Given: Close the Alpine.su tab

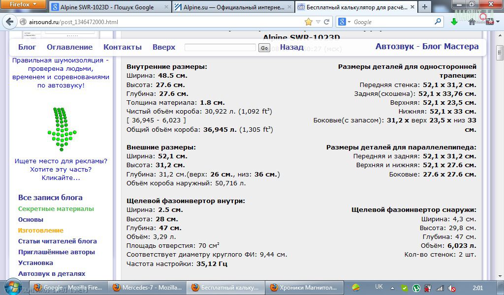Looking at the screenshot, I should (x=289, y=7).
